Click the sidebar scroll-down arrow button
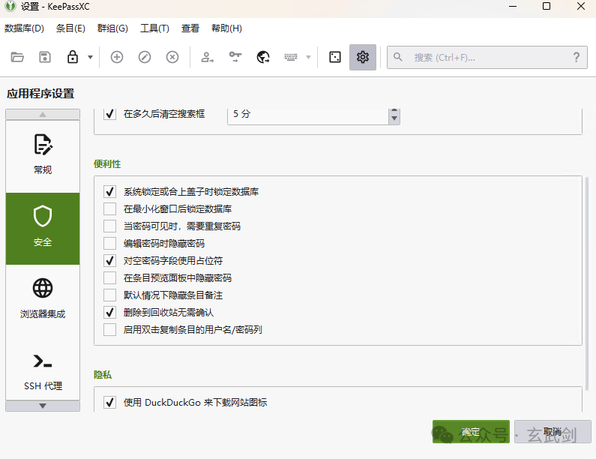This screenshot has height=459, width=596. point(43,406)
